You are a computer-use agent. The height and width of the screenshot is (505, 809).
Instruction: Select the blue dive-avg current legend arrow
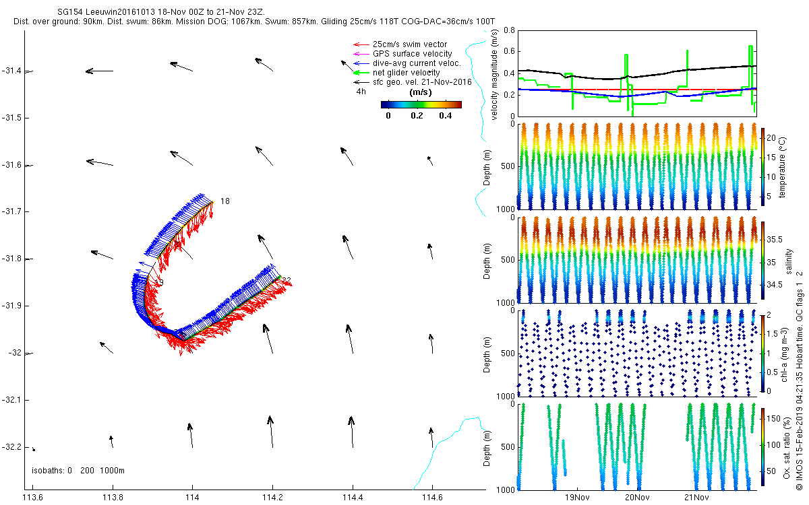[360, 63]
